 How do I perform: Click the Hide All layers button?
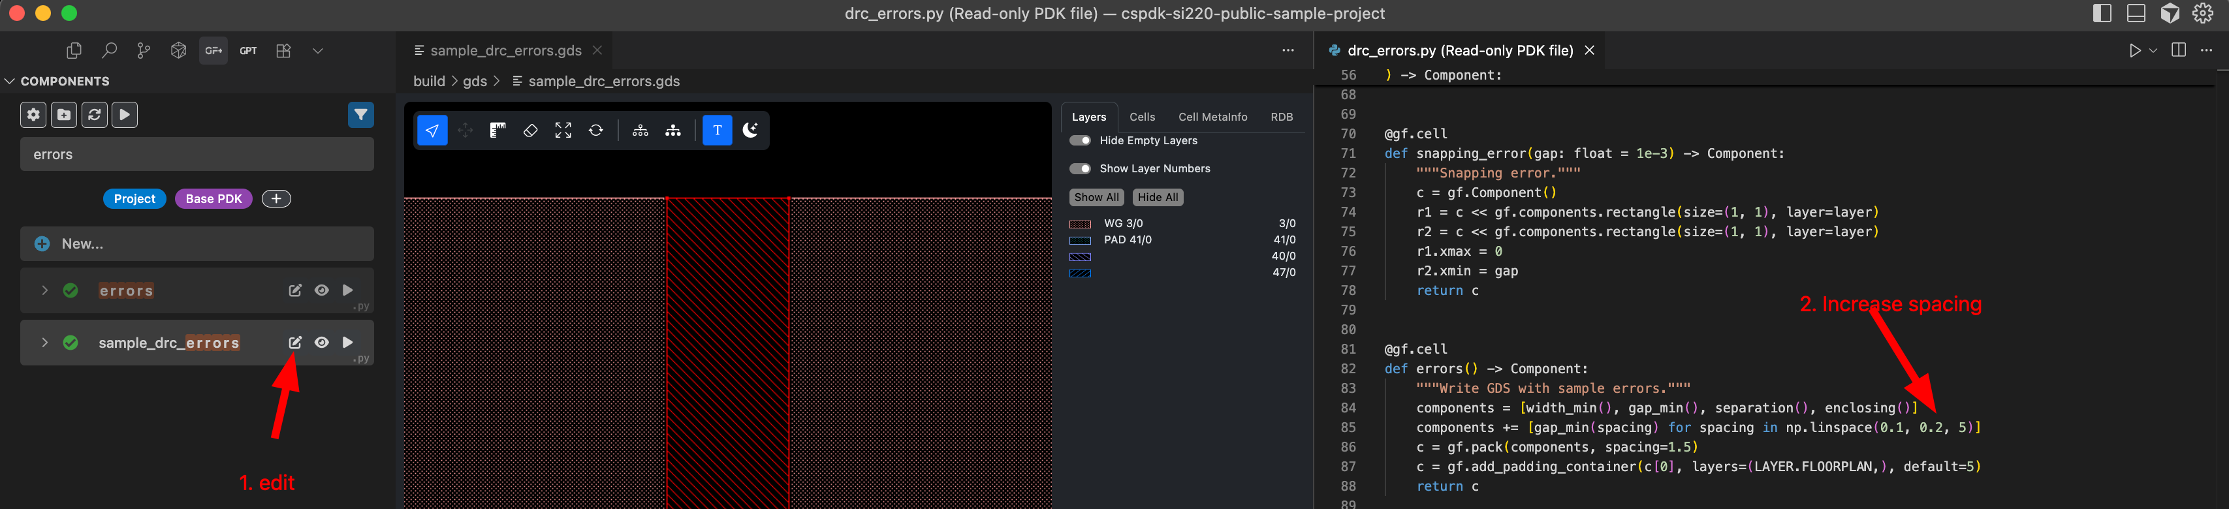(x=1158, y=197)
